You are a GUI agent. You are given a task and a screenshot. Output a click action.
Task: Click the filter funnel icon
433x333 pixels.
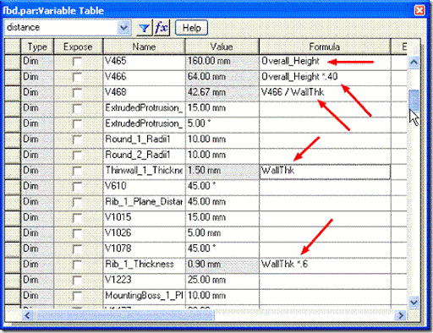click(x=145, y=28)
